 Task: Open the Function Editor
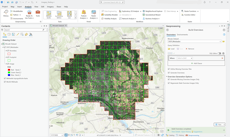(188, 15)
